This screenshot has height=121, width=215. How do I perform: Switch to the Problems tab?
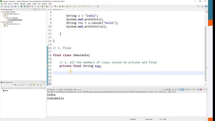coord(51,90)
